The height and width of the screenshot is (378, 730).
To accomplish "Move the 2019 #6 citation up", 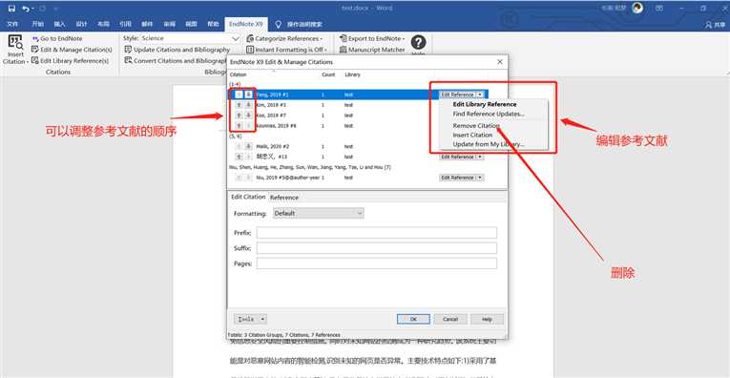I will (x=238, y=126).
